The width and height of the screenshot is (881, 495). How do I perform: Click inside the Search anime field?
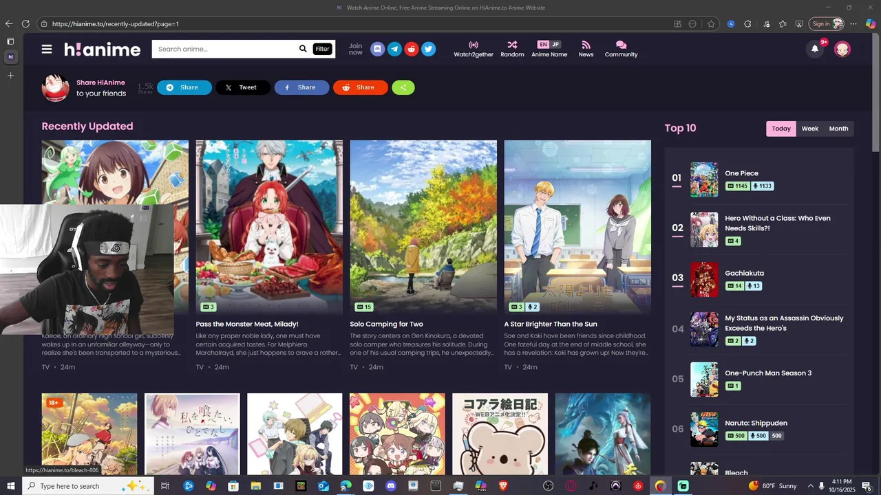(224, 49)
